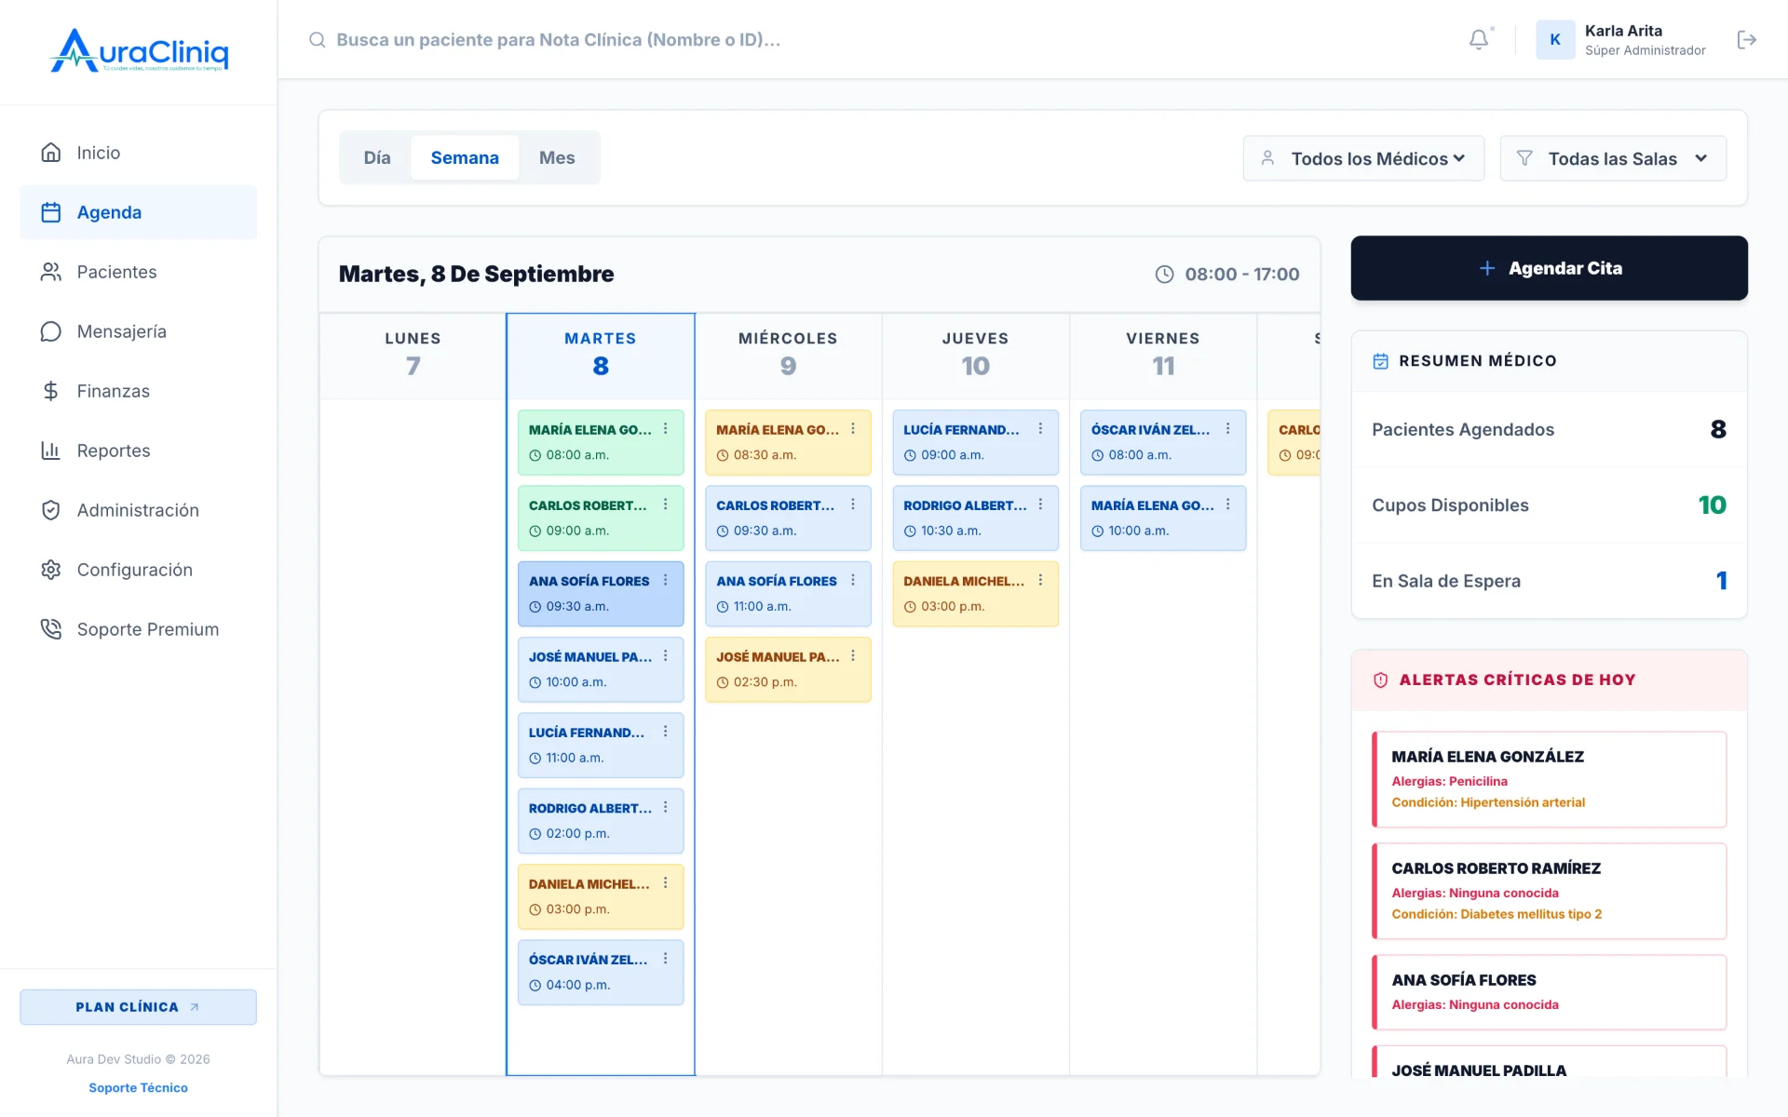Screen dimensions: 1788x1117
Task: Open options menu for Friday María Elena 10:00 appointment
Action: (1227, 504)
